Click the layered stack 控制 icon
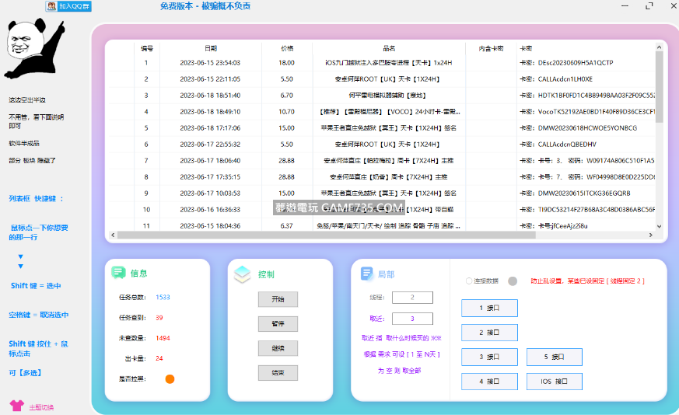679x415 pixels. pyautogui.click(x=243, y=274)
